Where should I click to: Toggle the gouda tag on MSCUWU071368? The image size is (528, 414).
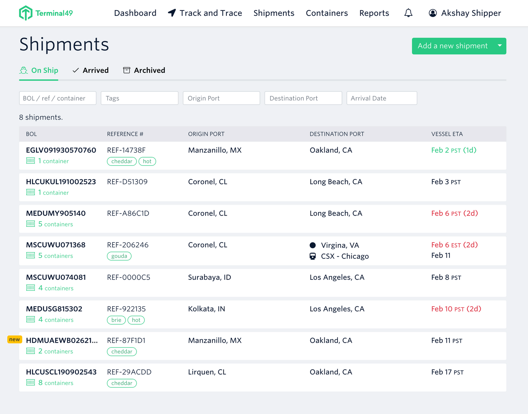[119, 256]
